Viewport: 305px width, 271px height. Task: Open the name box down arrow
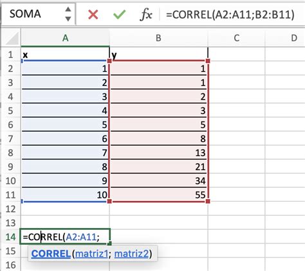pyautogui.click(x=68, y=19)
